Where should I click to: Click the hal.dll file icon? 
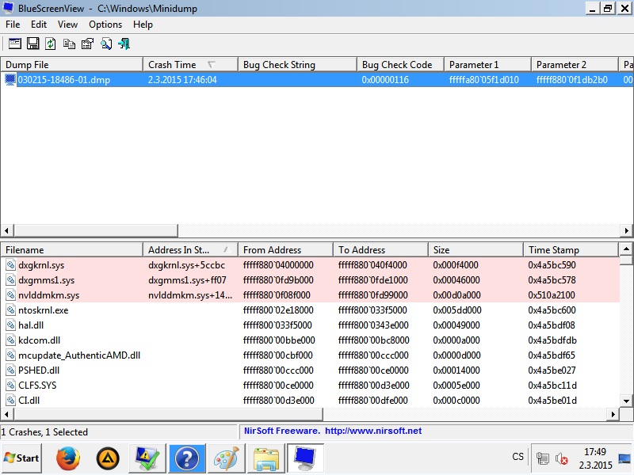click(11, 325)
